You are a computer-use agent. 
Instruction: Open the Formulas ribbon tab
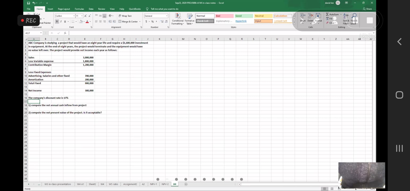tap(79, 9)
